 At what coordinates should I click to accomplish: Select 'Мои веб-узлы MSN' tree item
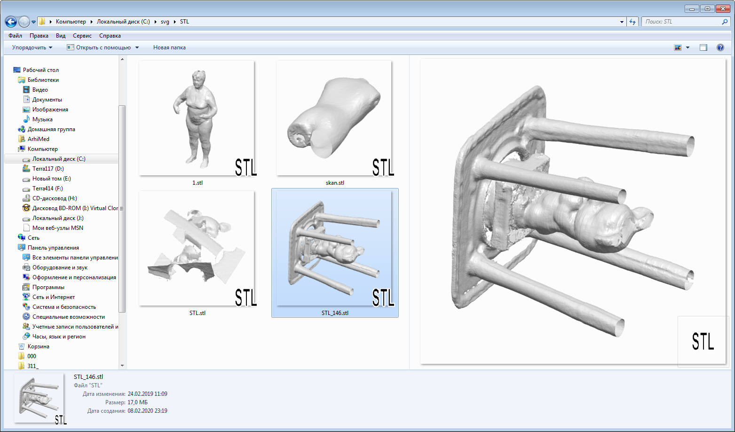pos(57,228)
